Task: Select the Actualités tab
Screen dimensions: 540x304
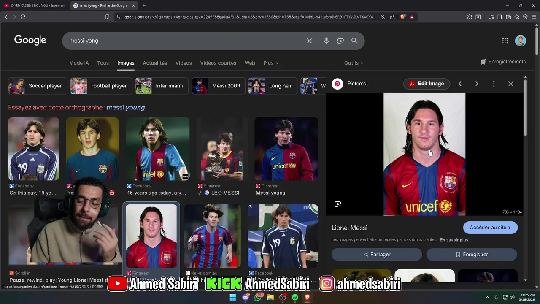Action: coord(155,63)
